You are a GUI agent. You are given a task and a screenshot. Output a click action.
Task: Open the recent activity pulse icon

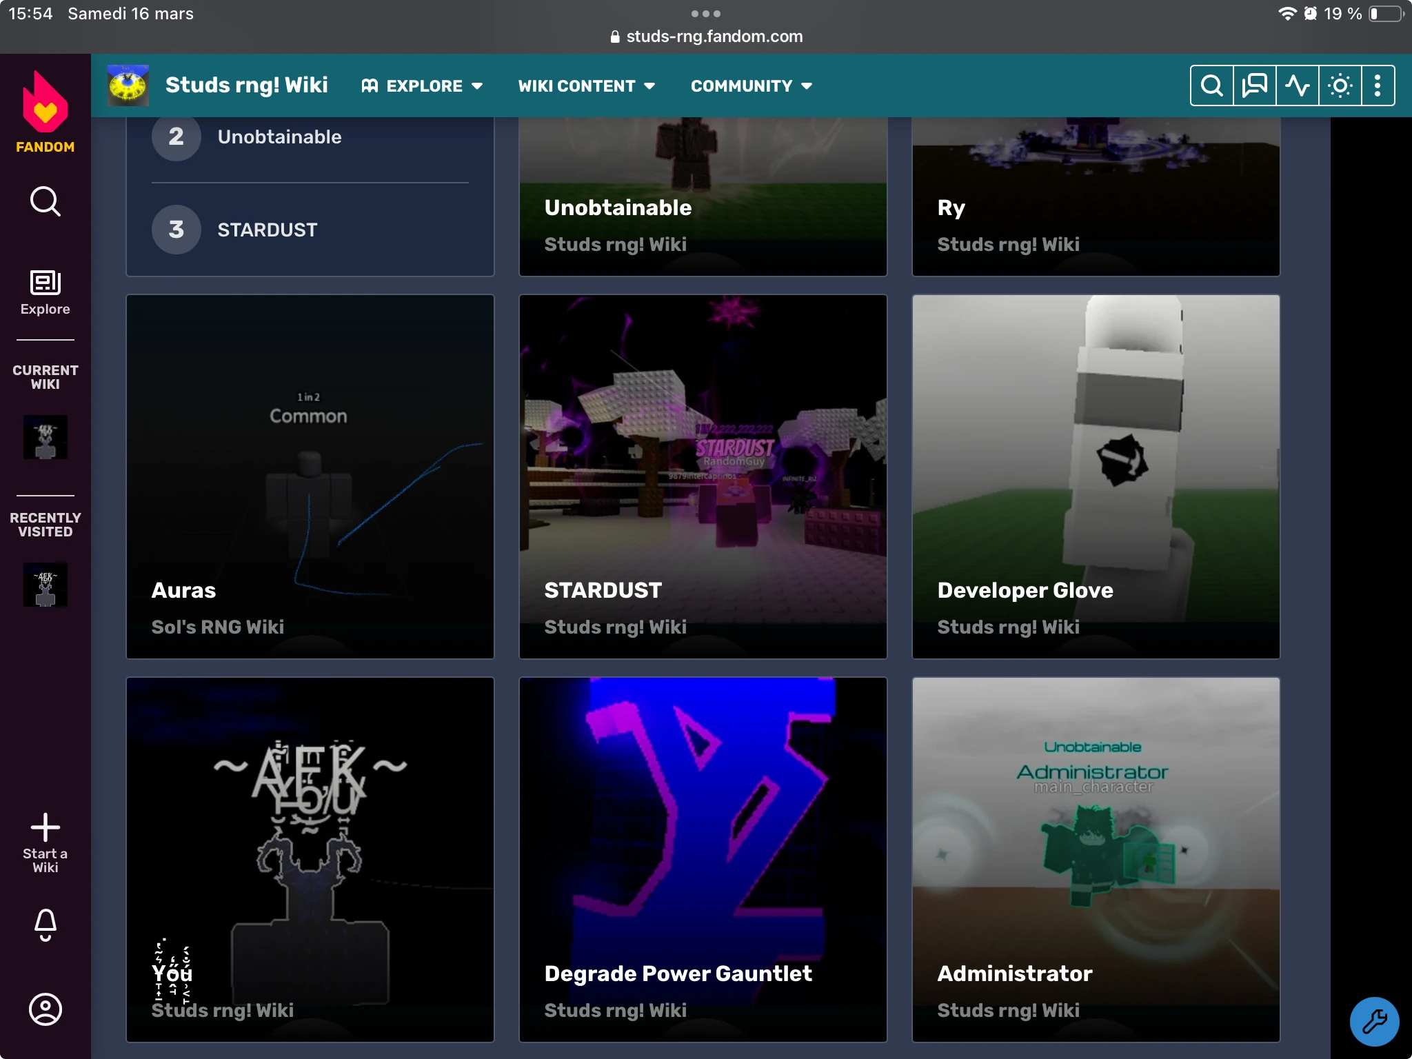point(1297,86)
